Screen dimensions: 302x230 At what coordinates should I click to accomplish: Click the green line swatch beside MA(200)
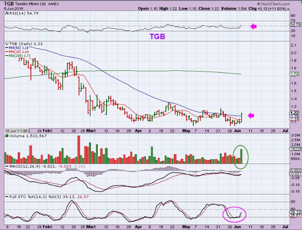click(7, 56)
